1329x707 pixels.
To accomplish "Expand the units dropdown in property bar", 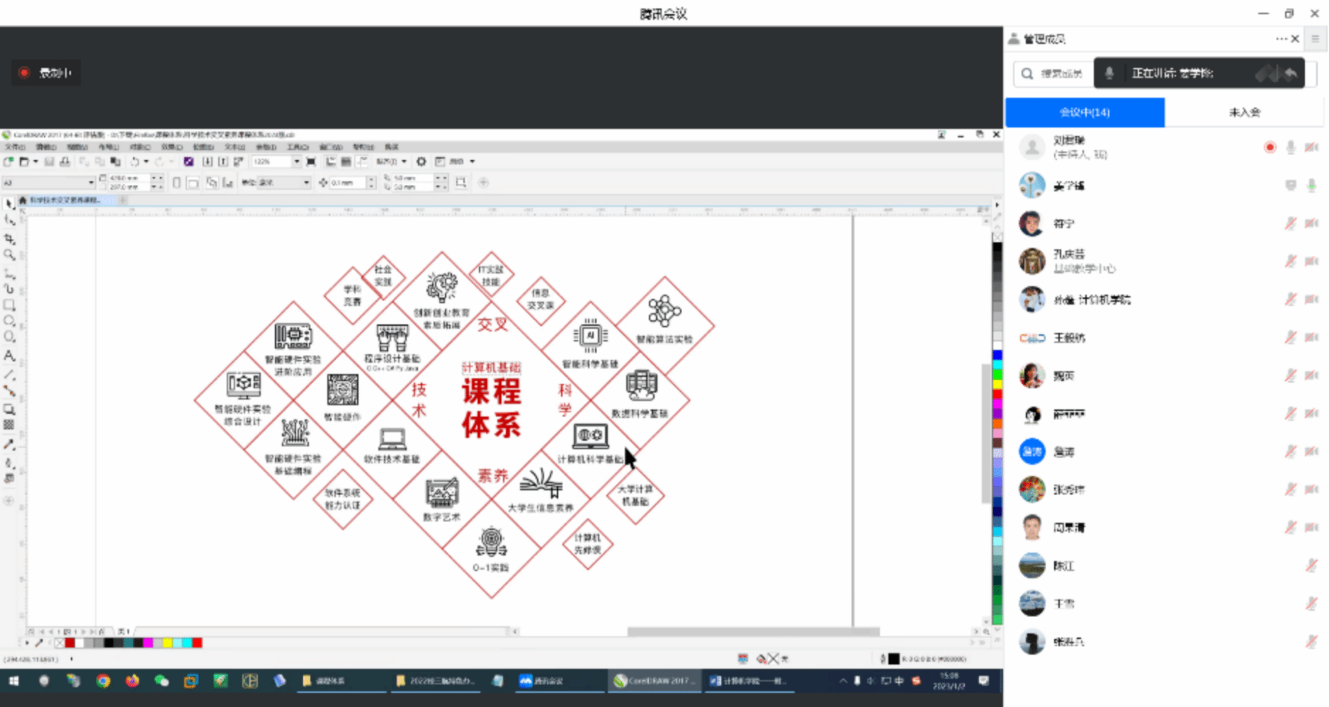I will (x=306, y=183).
